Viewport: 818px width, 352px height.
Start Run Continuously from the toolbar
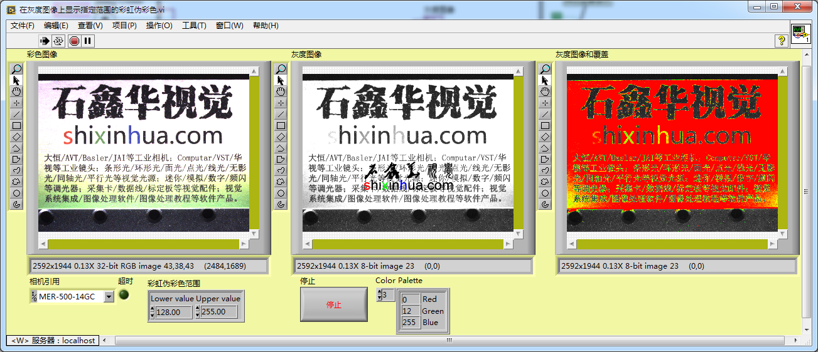[58, 41]
